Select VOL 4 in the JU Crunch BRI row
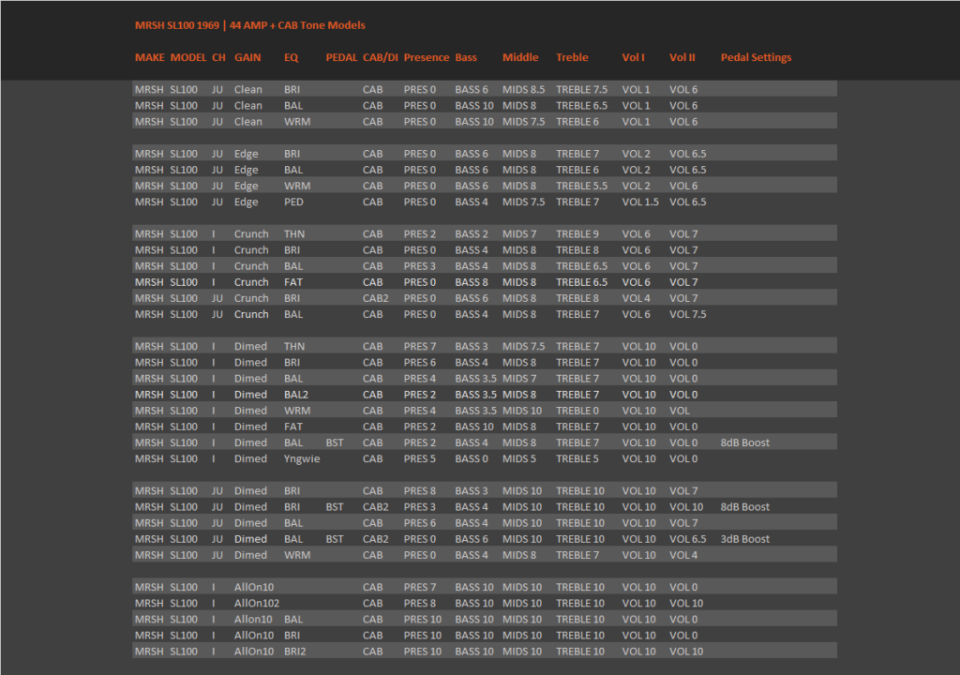 point(637,298)
